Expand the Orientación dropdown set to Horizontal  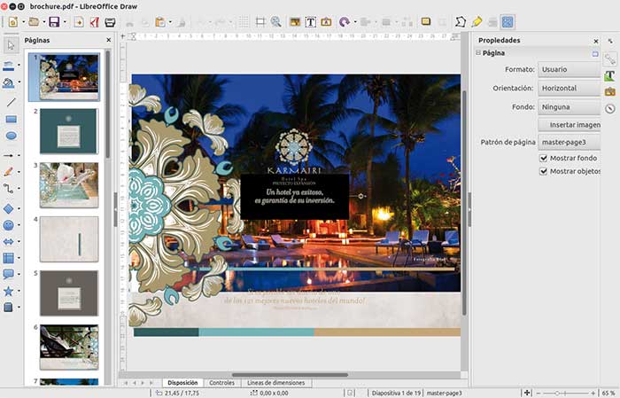[x=568, y=89]
